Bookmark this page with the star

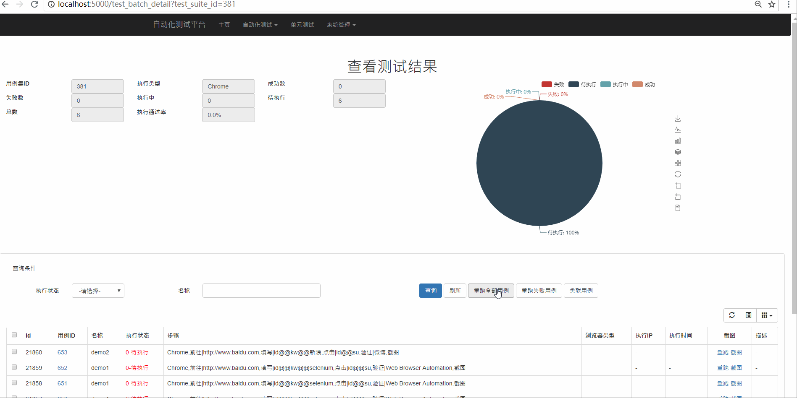coord(772,4)
